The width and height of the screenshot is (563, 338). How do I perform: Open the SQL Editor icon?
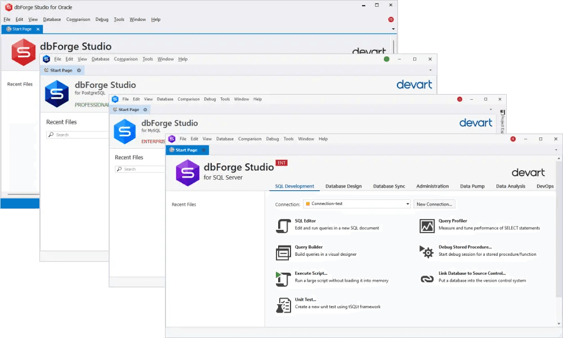coord(283,225)
